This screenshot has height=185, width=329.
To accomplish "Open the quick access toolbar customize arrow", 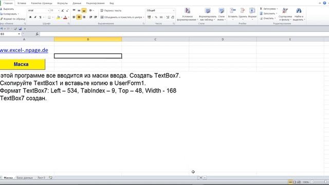I will point(25,29).
